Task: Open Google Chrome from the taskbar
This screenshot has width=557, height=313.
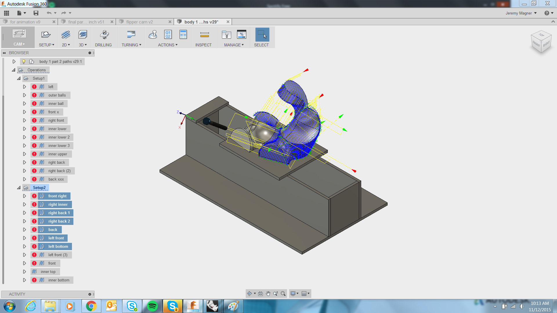Action: tap(91, 306)
